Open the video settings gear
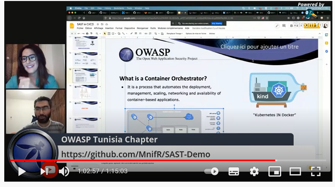This screenshot has width=335, height=187. point(254,171)
